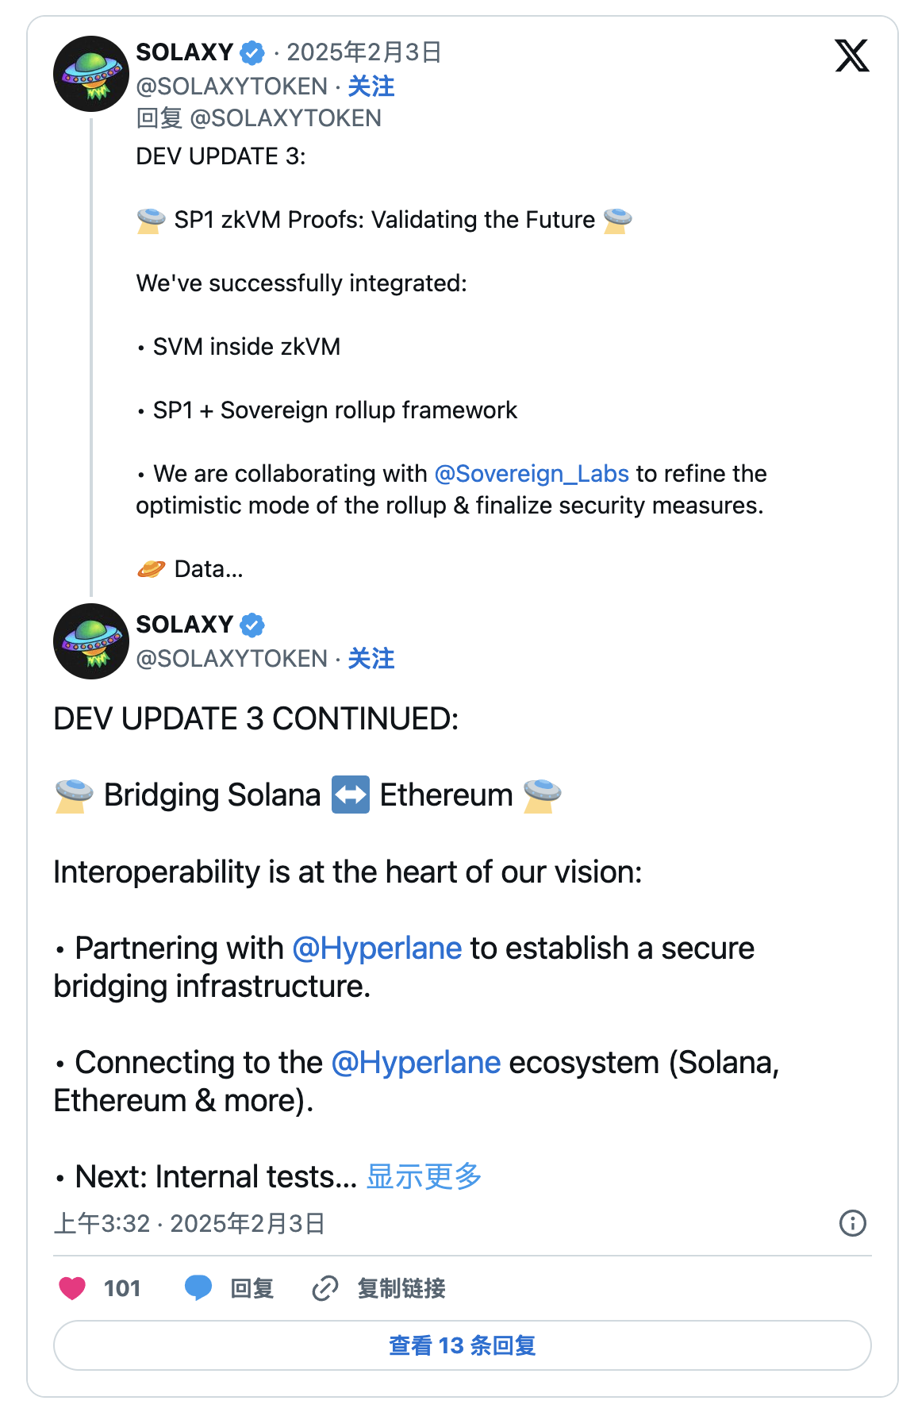Click the @SOLAXYTOKEN link after 回复
The image size is (914, 1416).
(286, 118)
